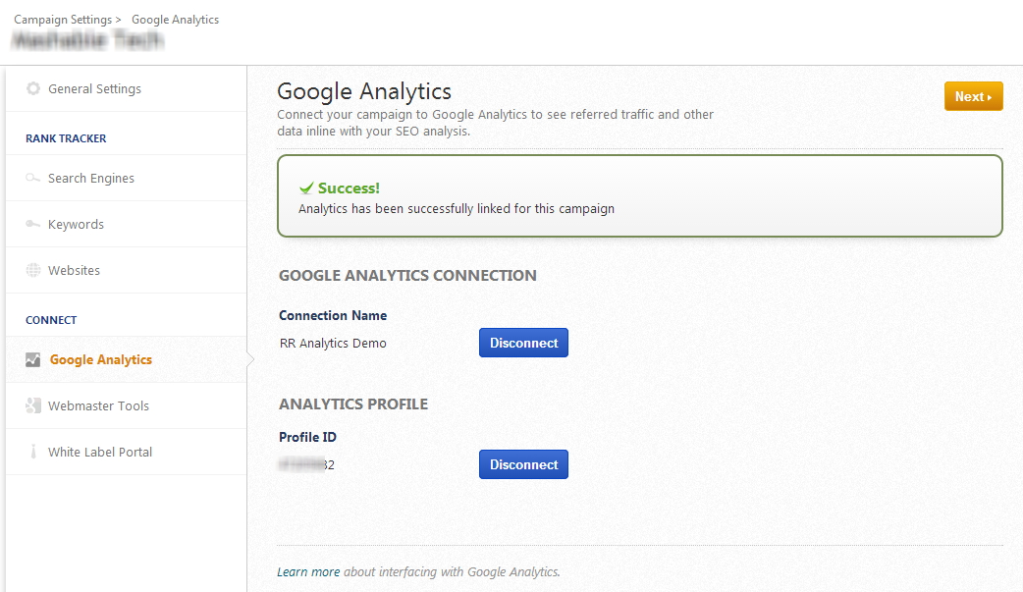This screenshot has width=1023, height=592.
Task: Click the Search Engines key icon
Action: coord(33,179)
